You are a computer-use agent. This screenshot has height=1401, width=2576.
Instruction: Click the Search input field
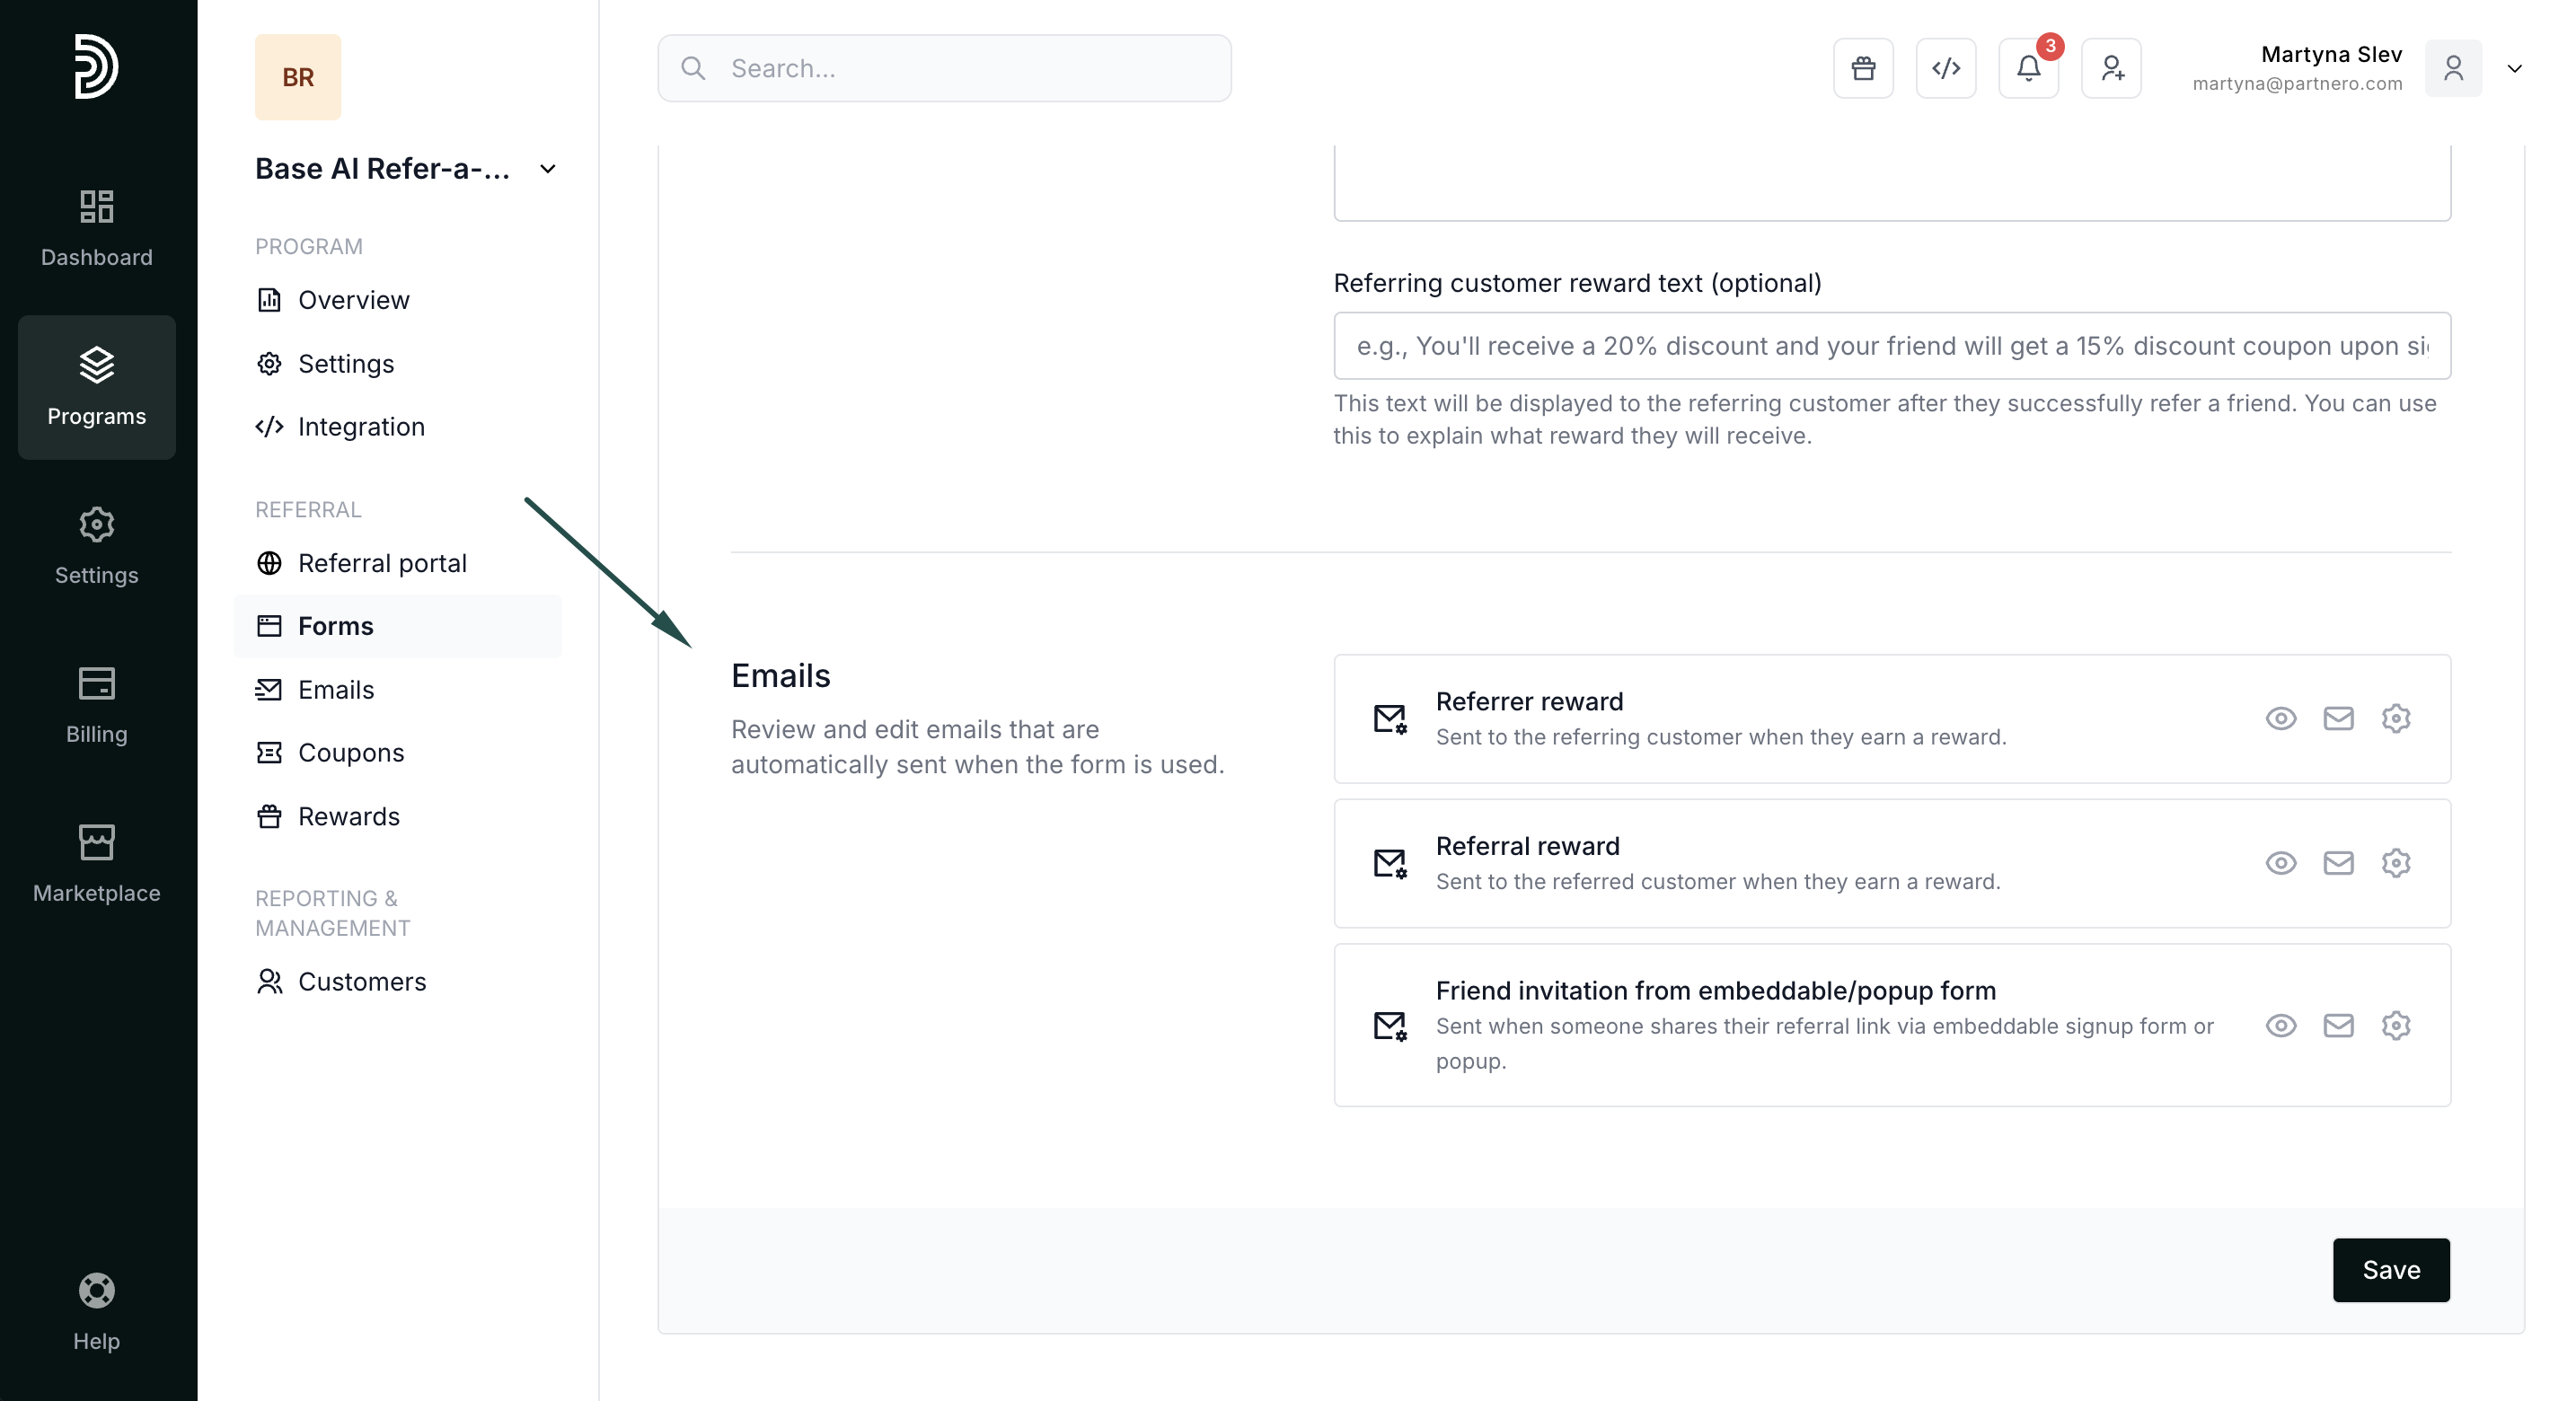(944, 68)
